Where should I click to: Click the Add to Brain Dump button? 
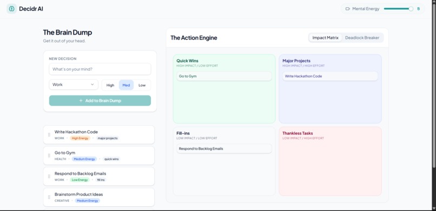[x=100, y=101]
